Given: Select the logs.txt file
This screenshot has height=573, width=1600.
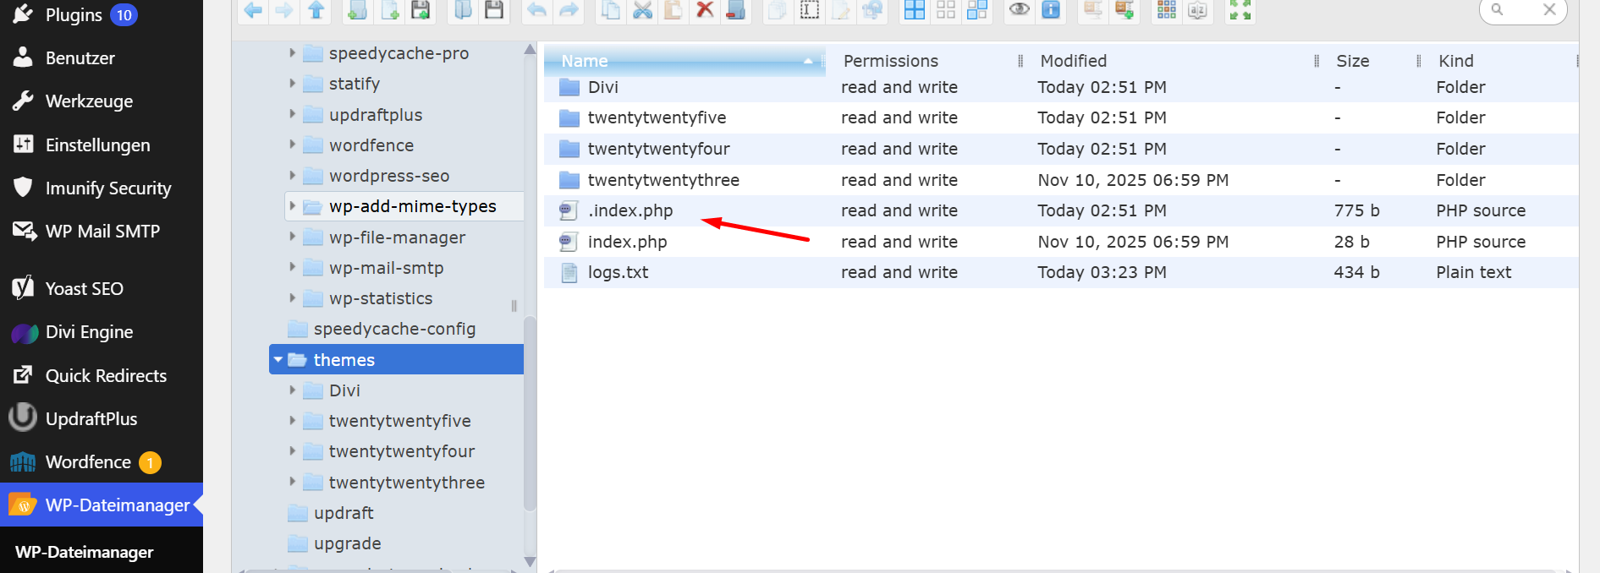Looking at the screenshot, I should click(x=1061, y=272).
